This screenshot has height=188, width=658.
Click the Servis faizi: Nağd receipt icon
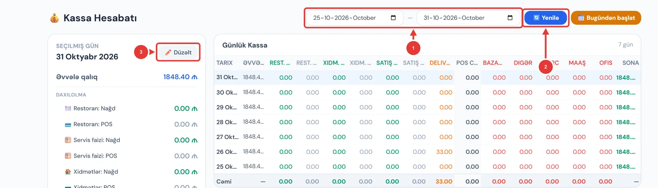tap(68, 140)
